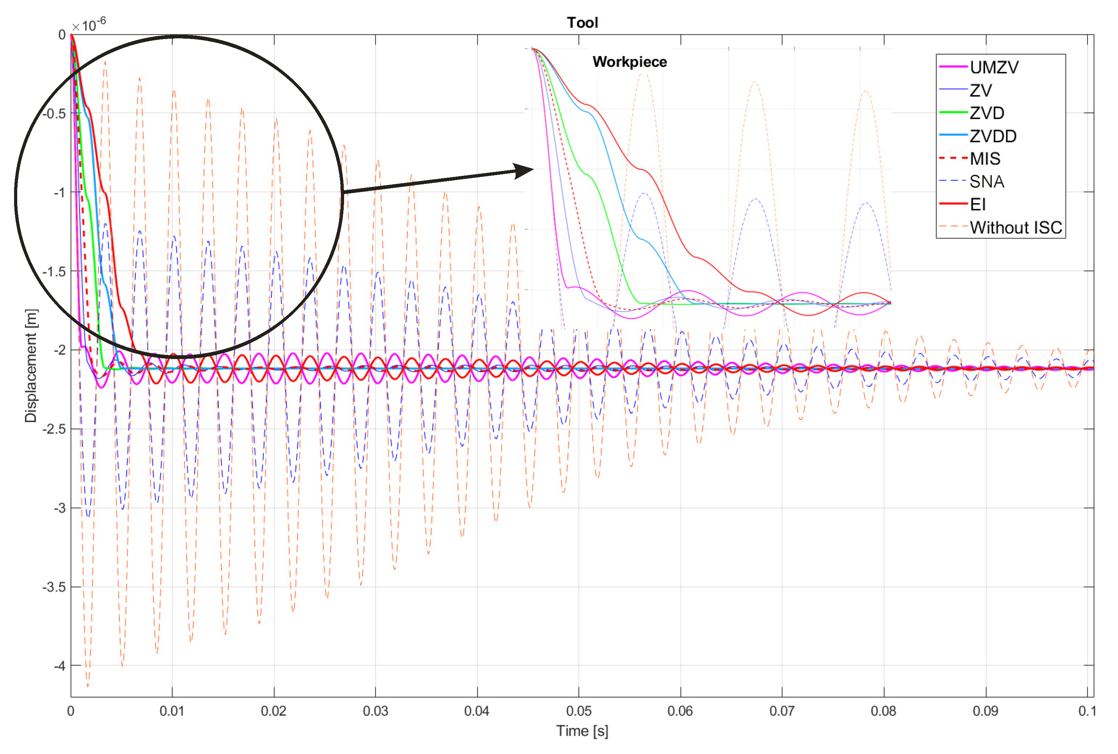Click the ZV legend label
Screen dimensions: 1118x754
[x=981, y=90]
